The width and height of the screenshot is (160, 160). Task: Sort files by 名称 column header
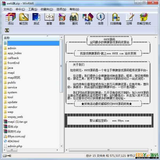31,38
